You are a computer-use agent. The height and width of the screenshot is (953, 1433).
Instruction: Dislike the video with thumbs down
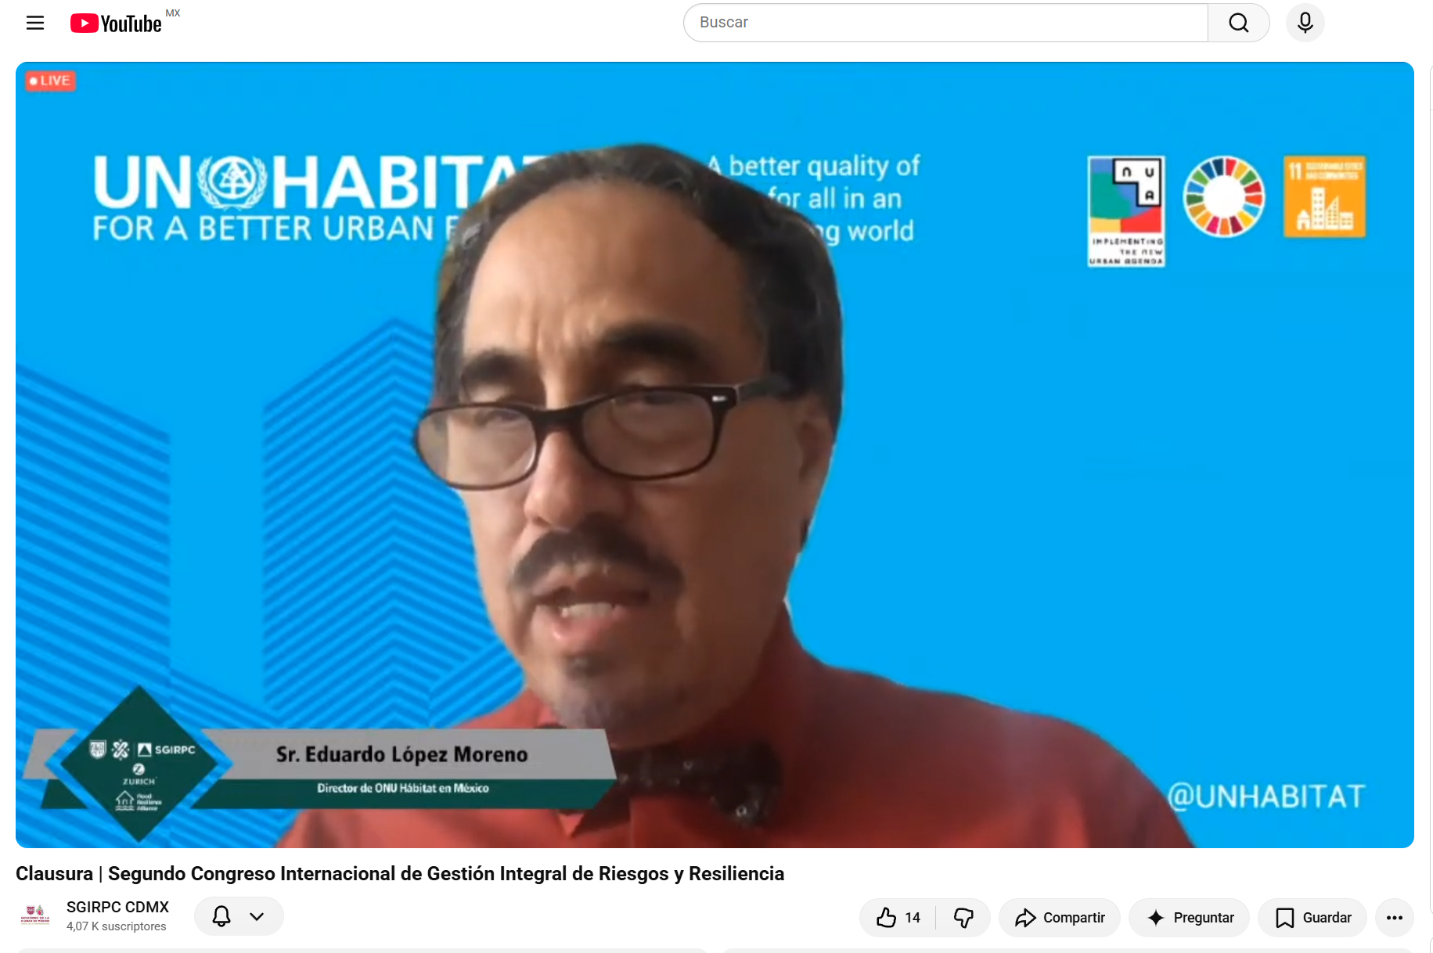tap(963, 917)
